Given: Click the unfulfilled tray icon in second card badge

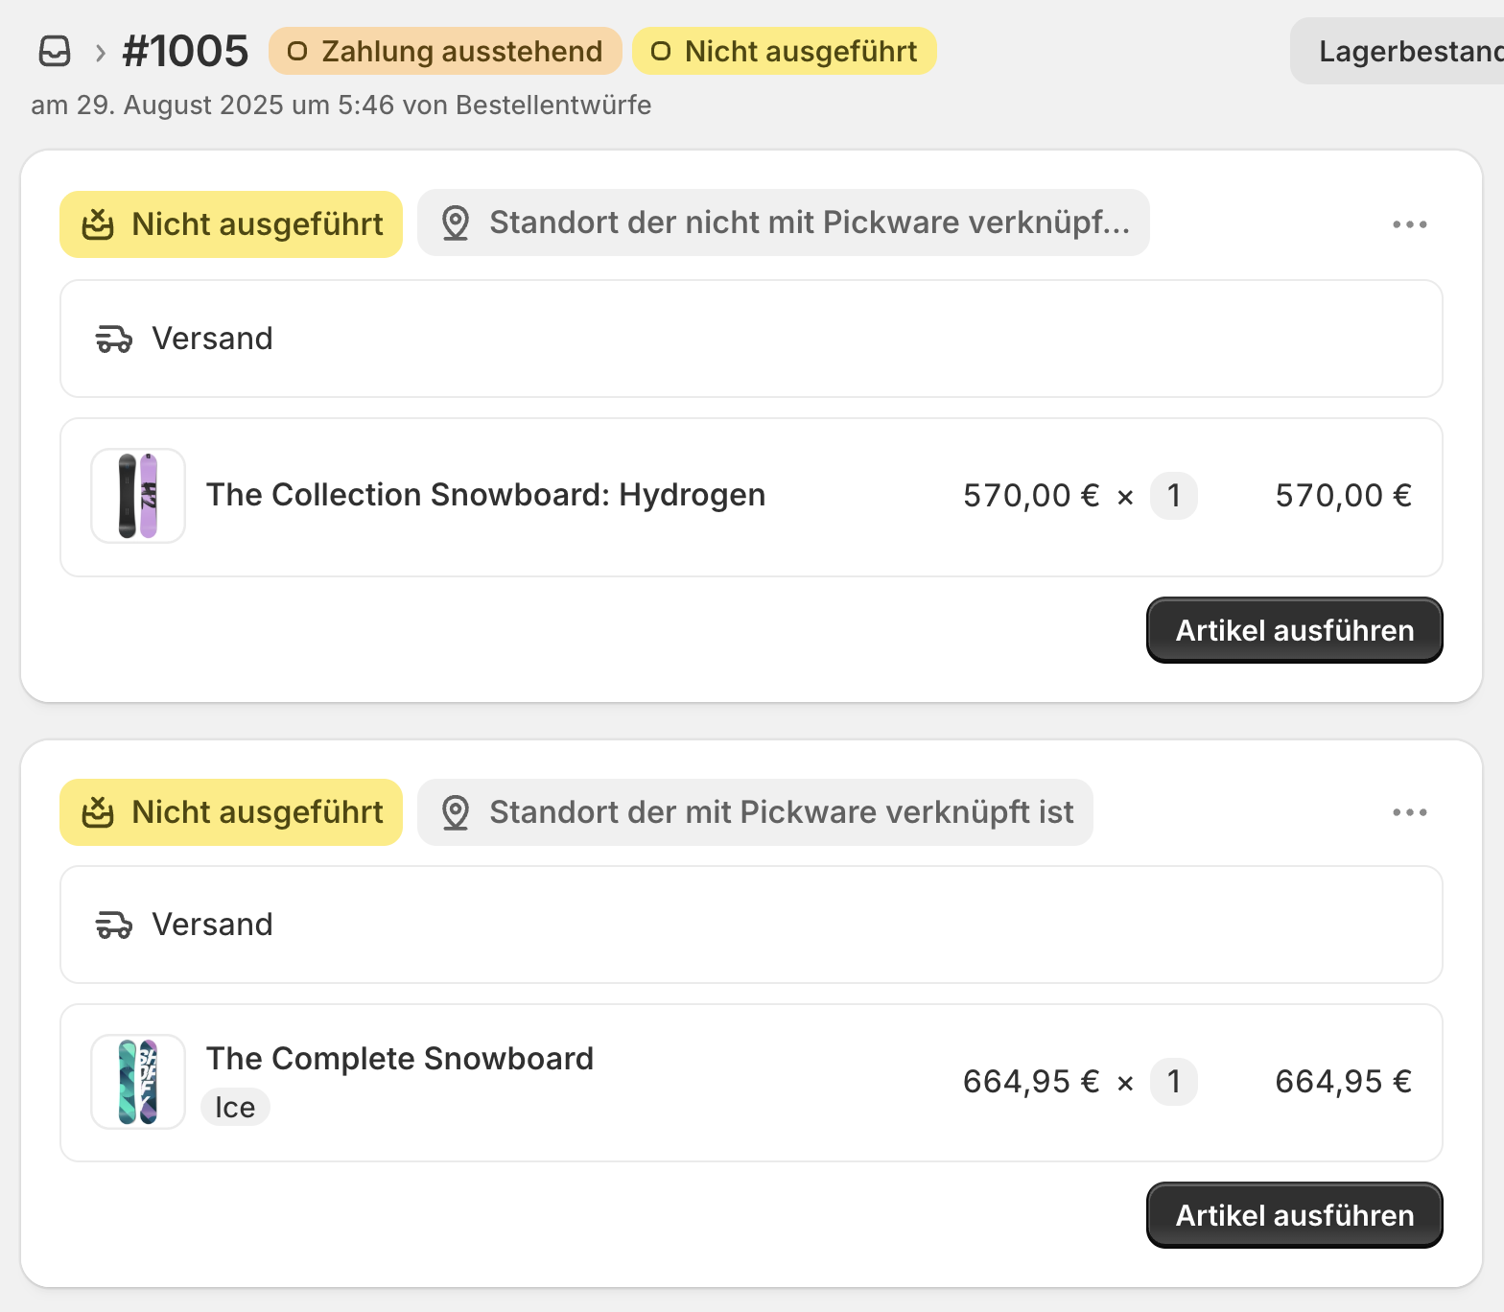Looking at the screenshot, I should point(98,812).
